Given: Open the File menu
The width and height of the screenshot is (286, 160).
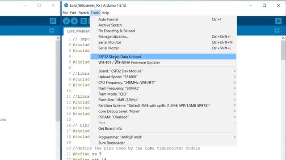Looking at the screenshot, I should click(x=65, y=13).
